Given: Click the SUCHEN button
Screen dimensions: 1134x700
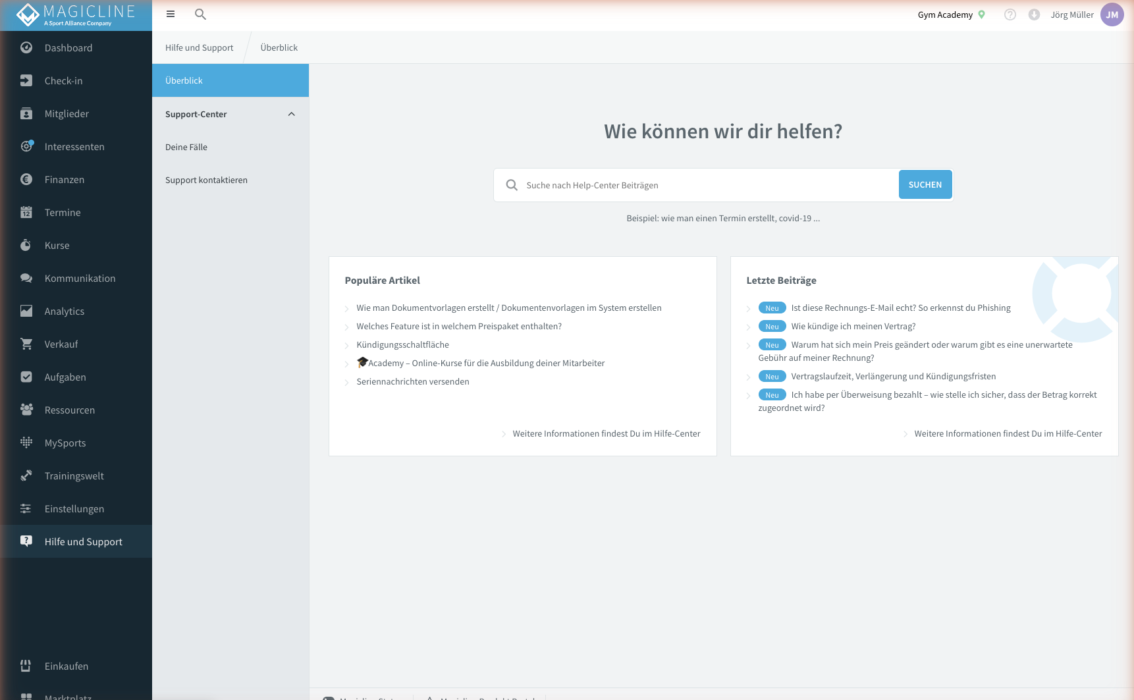Looking at the screenshot, I should pos(925,184).
